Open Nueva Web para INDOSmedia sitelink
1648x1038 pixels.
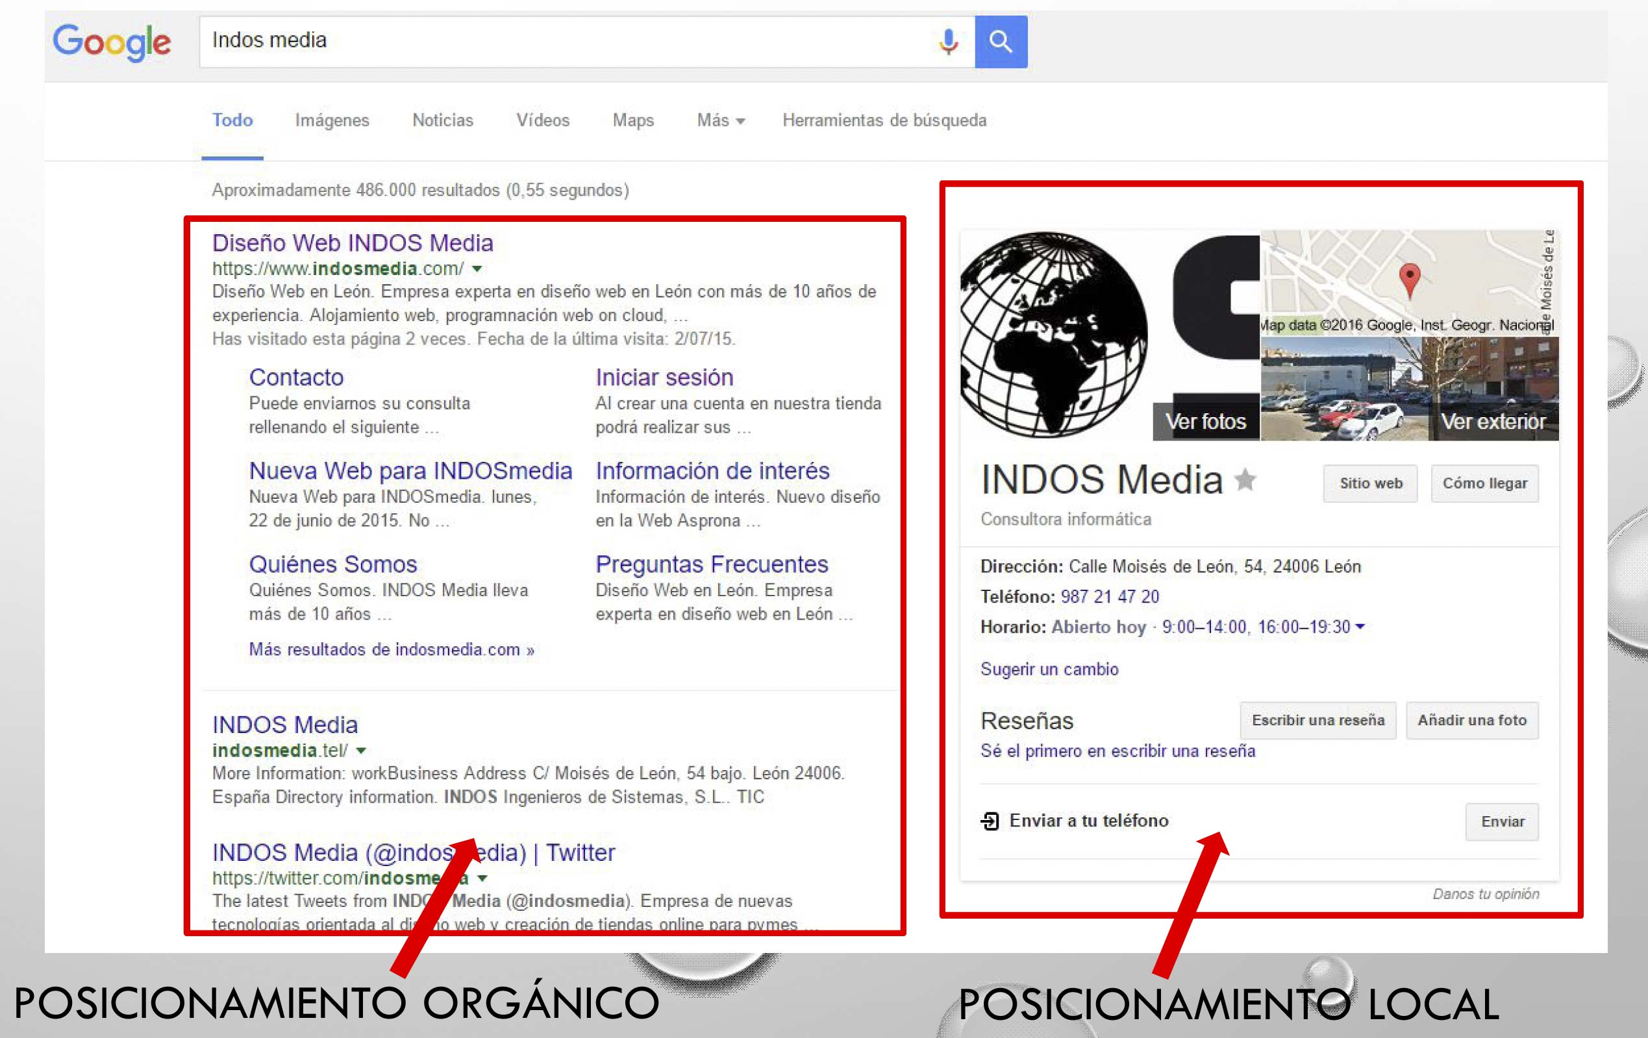410,470
